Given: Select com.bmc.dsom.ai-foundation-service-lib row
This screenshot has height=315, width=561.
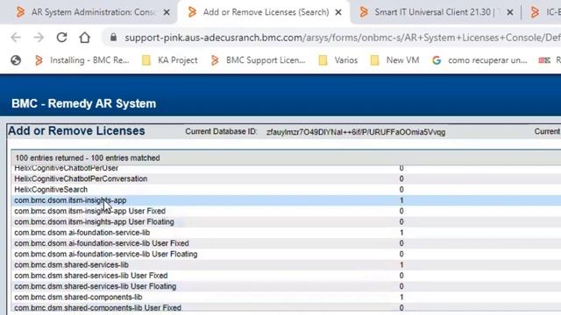Looking at the screenshot, I should tap(287, 233).
